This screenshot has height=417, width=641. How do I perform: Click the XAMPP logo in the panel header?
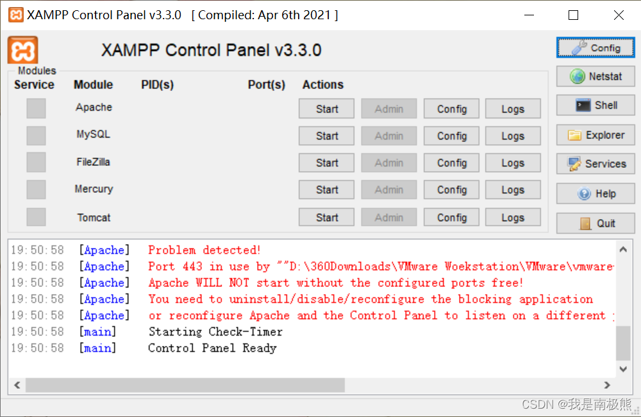[x=23, y=50]
